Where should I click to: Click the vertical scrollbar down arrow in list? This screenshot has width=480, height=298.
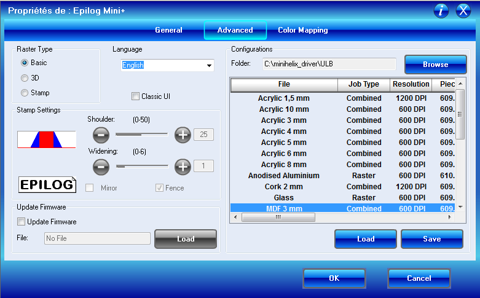pos(460,207)
